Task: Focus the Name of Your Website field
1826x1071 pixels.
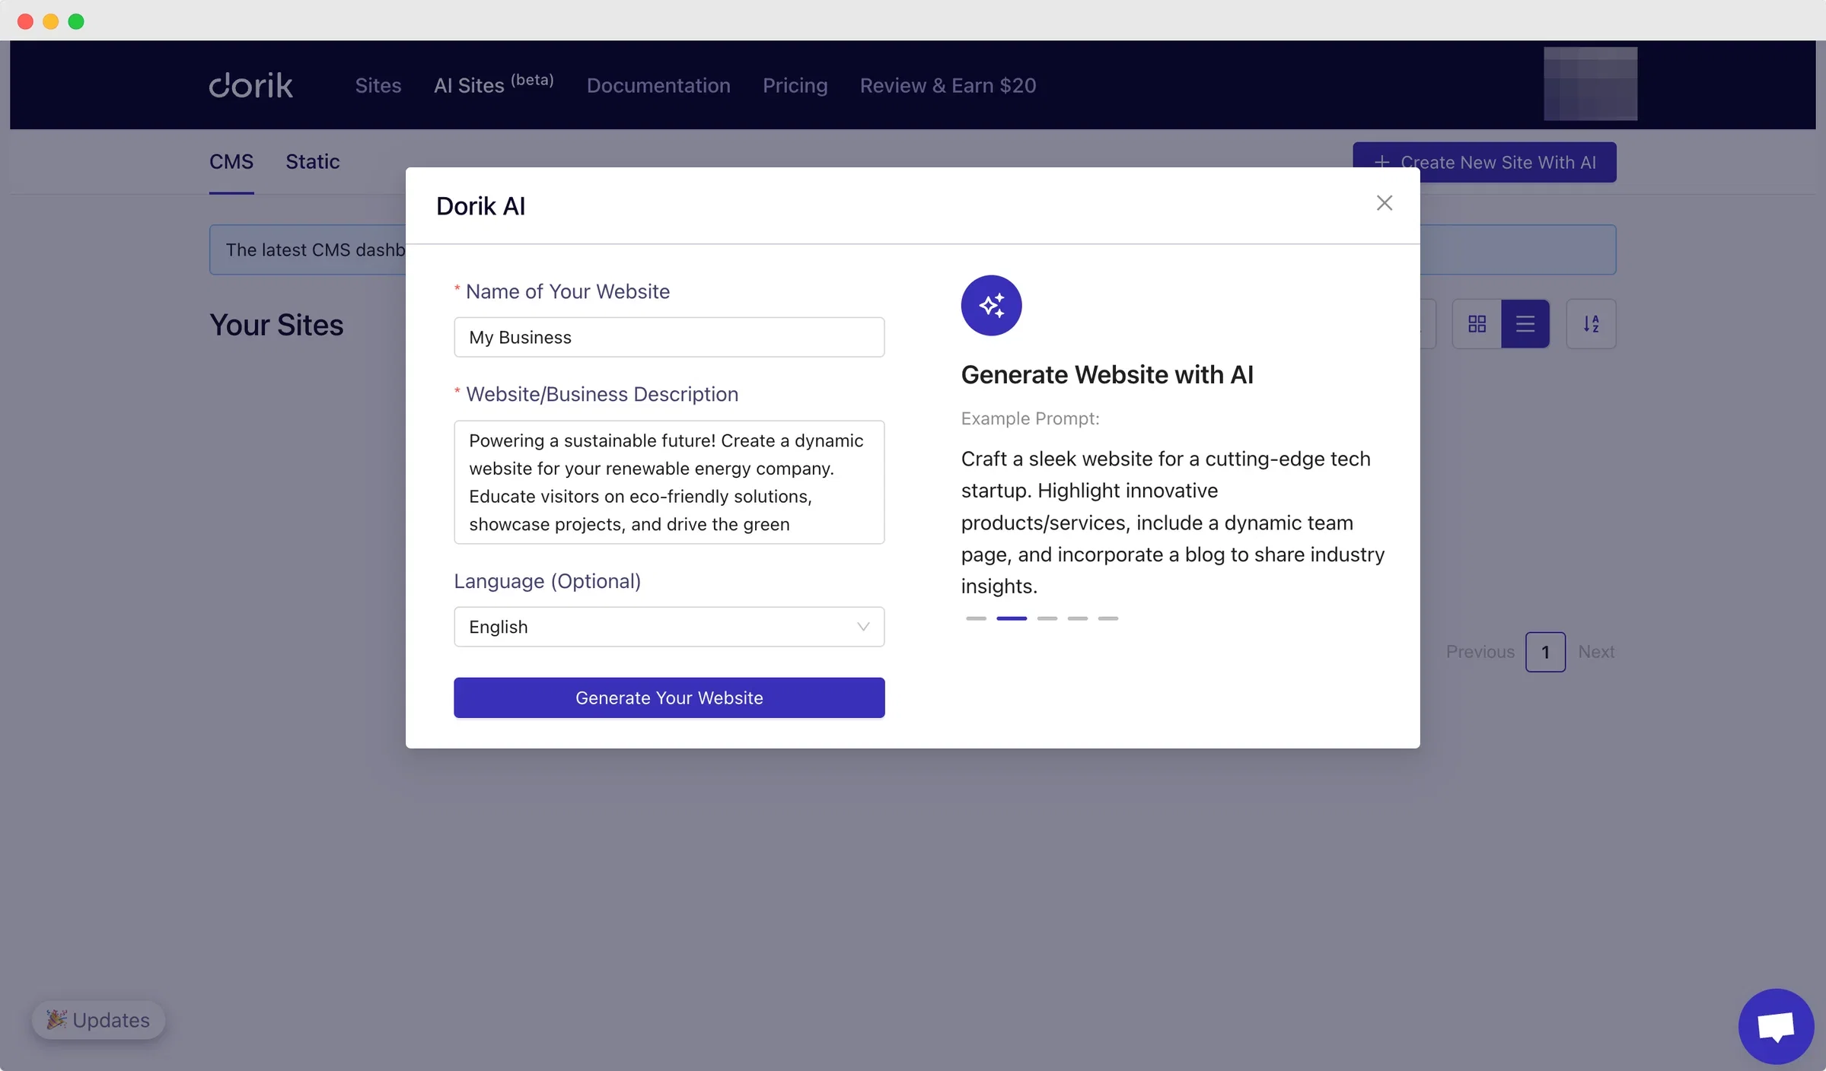Action: [669, 337]
